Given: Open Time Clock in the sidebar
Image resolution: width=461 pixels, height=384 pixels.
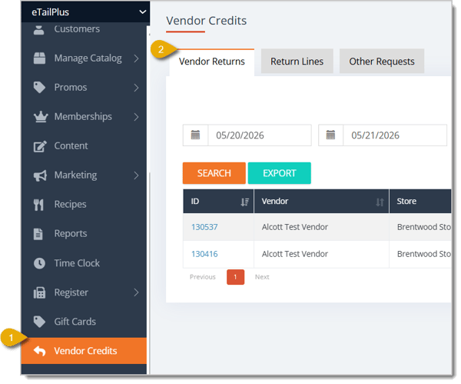Looking at the screenshot, I should click(77, 263).
